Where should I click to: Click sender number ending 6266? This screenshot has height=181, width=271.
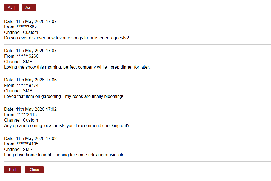click(x=28, y=56)
